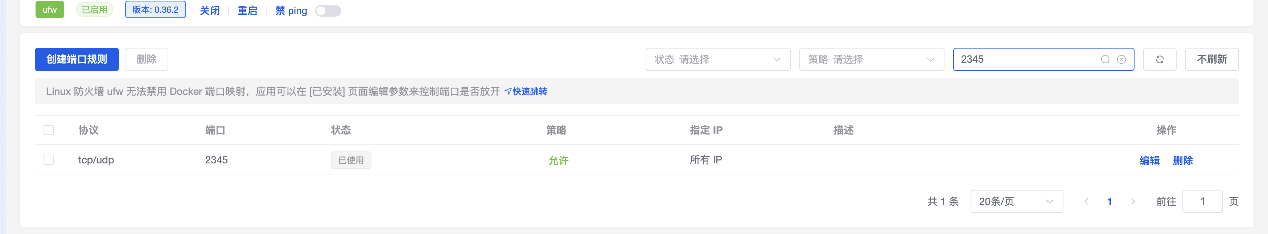Go to previous page arrow
Screen dimensions: 1268x234
click(x=1086, y=201)
